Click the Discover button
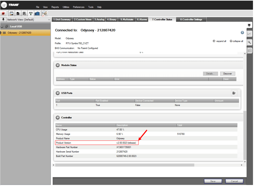 pos(227,73)
